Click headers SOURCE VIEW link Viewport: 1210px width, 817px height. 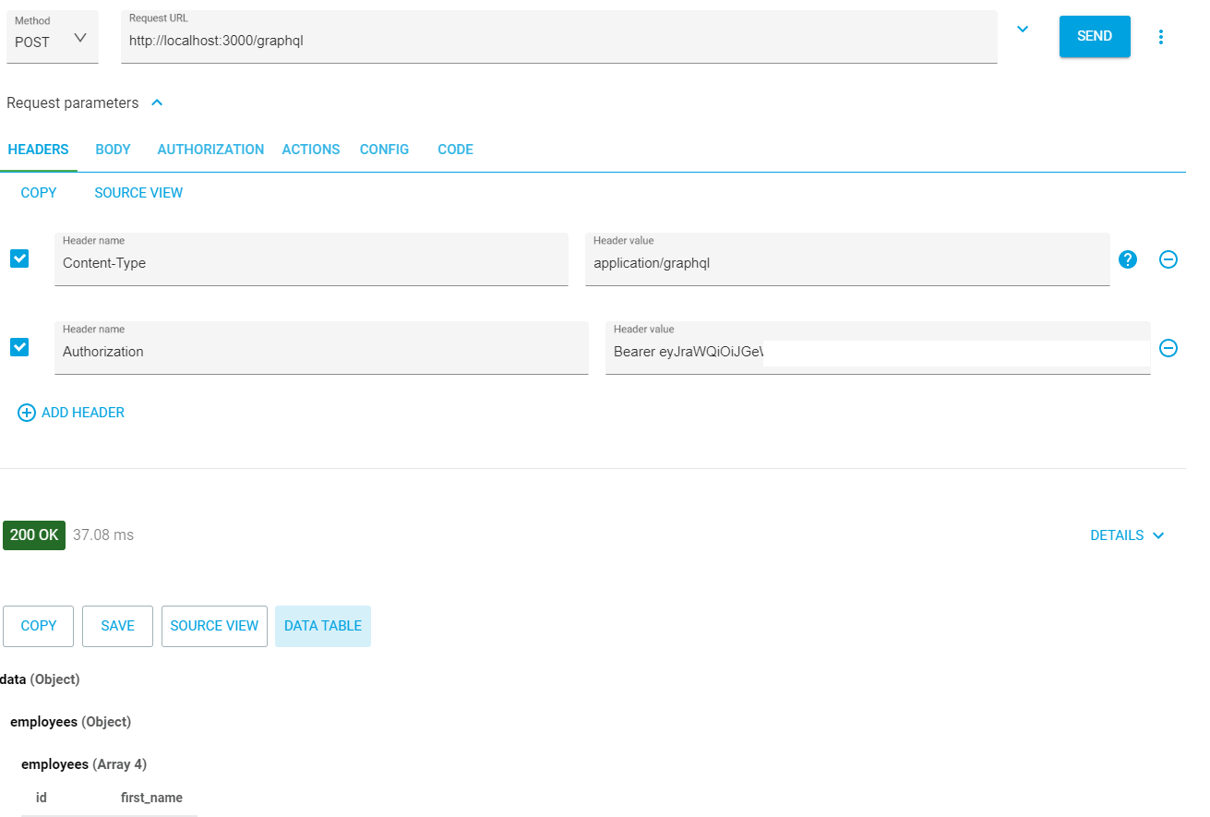click(138, 193)
